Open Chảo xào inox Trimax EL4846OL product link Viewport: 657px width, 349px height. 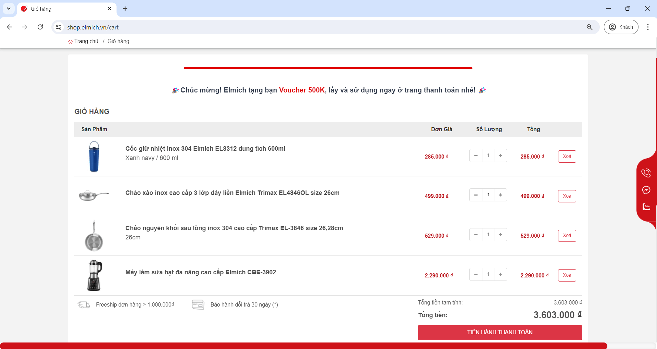point(232,193)
